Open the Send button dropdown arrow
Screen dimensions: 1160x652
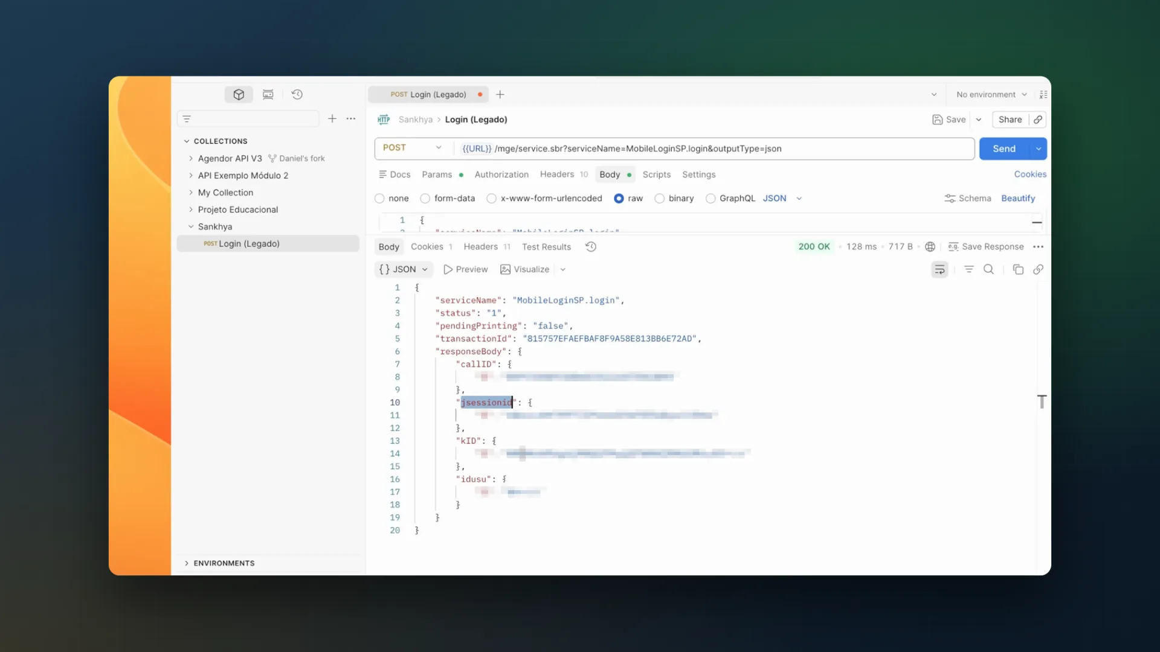click(x=1039, y=149)
